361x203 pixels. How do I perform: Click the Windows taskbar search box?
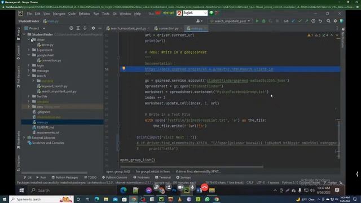coord(41,199)
